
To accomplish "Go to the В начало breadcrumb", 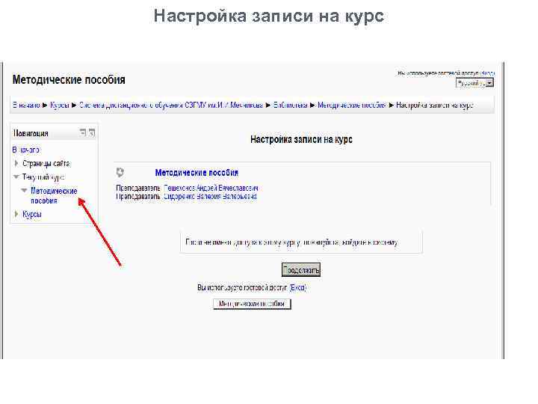I will pos(26,105).
